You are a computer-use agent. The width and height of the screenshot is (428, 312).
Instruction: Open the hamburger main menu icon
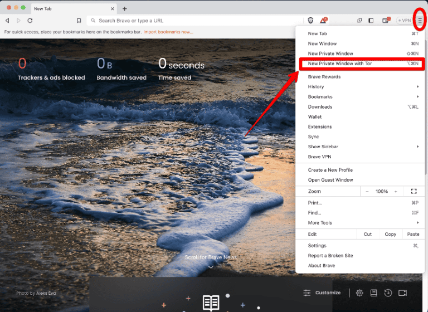click(x=420, y=21)
